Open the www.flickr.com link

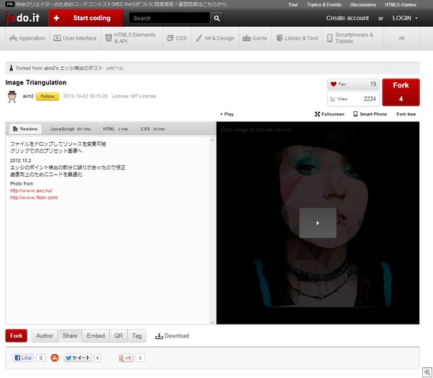[x=33, y=197]
